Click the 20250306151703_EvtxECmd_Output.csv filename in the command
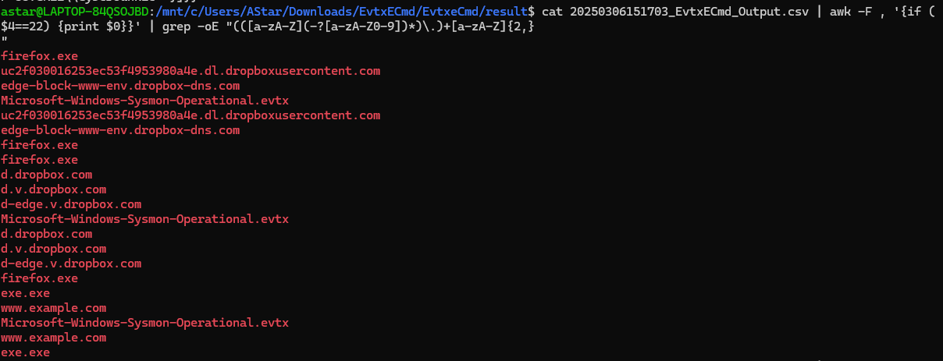 click(681, 12)
